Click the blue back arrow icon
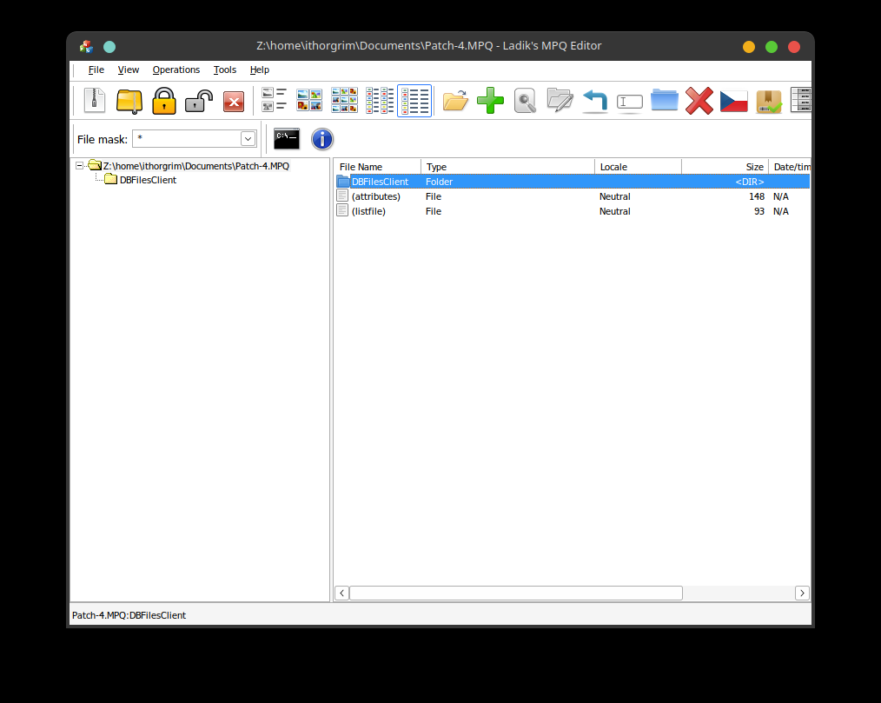The image size is (881, 703). 594,101
